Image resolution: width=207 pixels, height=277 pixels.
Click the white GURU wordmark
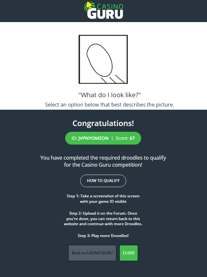click(x=105, y=14)
